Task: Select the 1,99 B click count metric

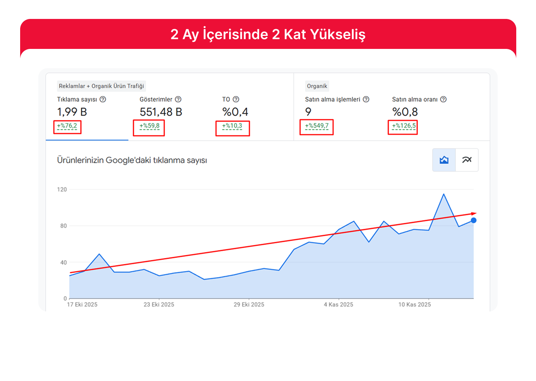Action: coord(72,112)
